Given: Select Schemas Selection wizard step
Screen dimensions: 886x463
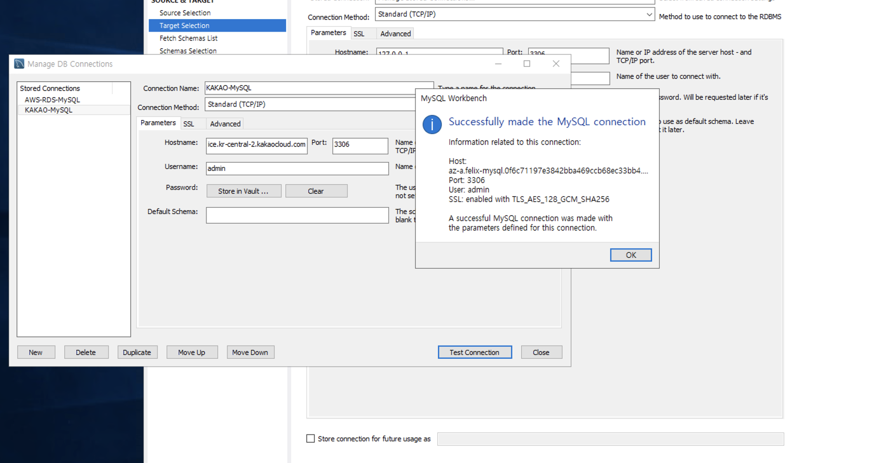Looking at the screenshot, I should (x=188, y=51).
